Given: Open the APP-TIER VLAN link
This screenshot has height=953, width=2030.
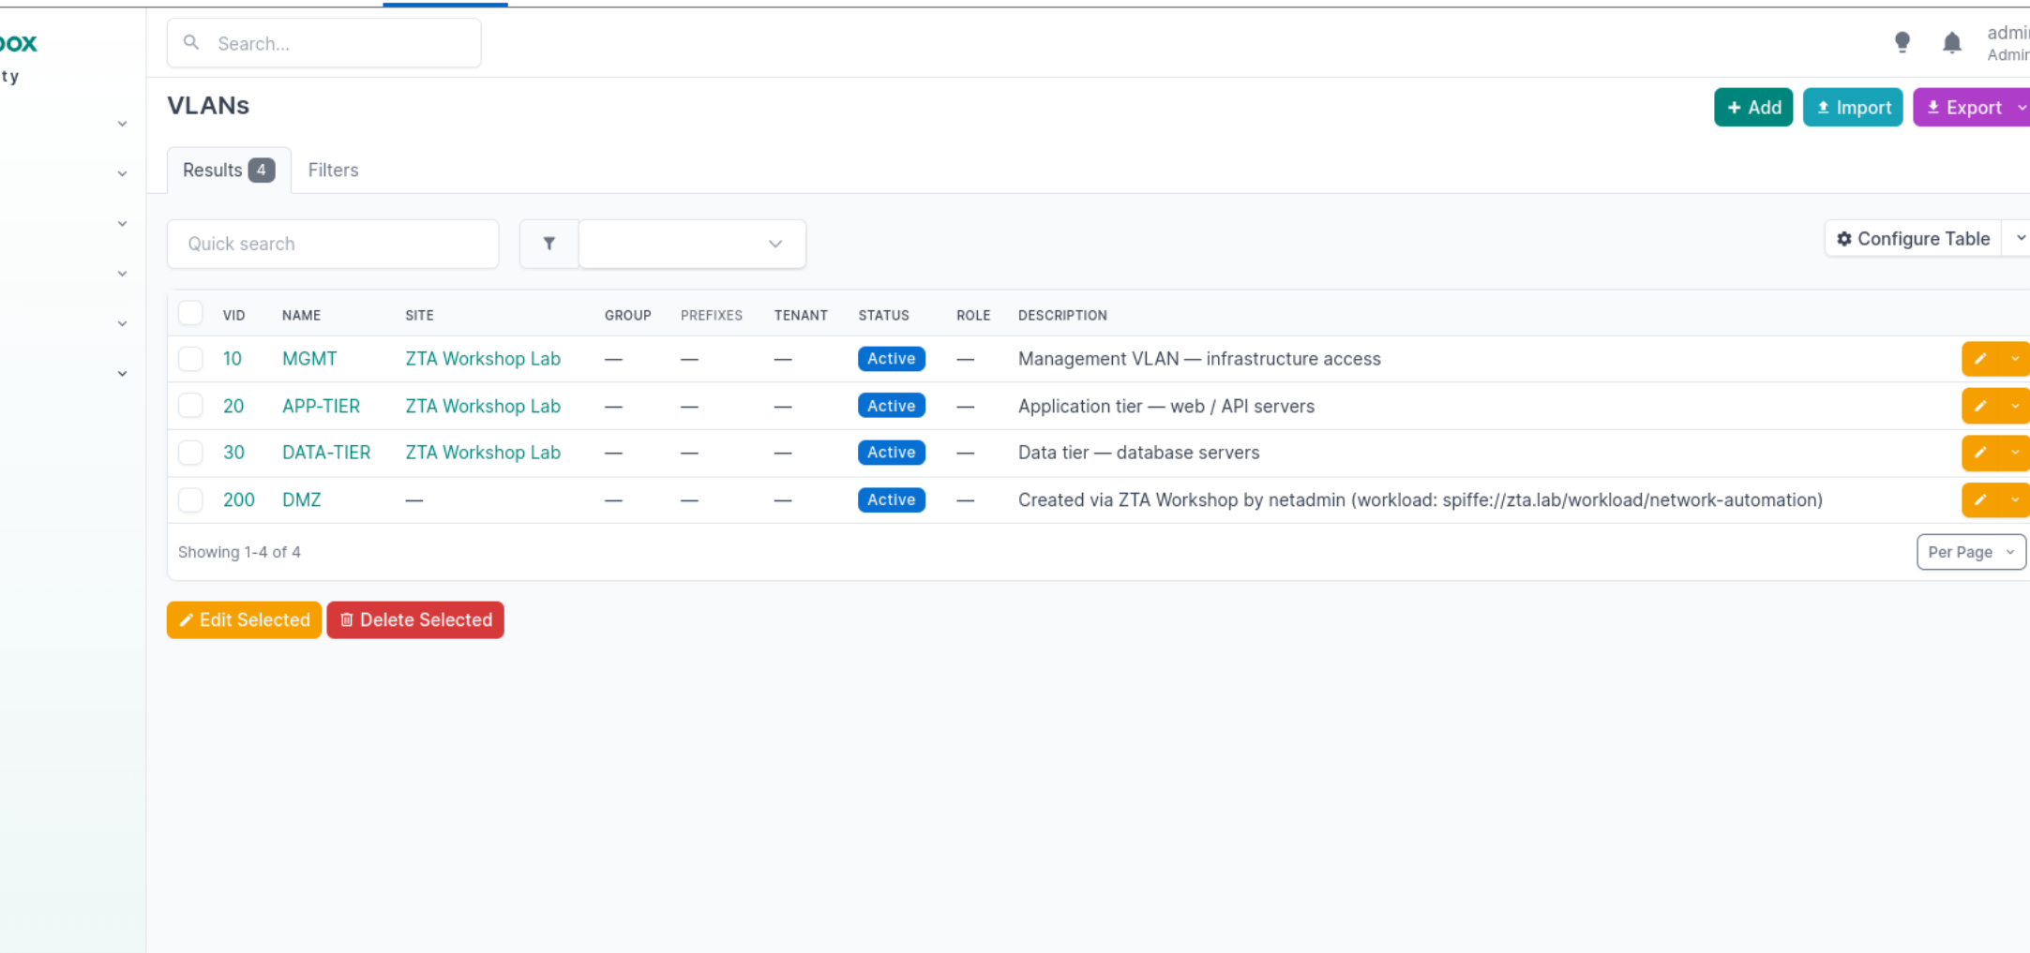Looking at the screenshot, I should point(321,406).
